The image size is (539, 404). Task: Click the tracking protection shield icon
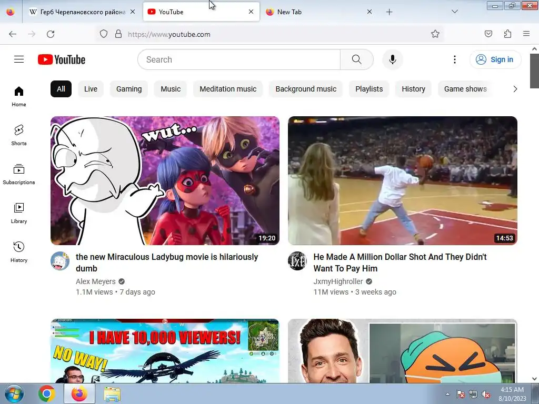coord(104,34)
